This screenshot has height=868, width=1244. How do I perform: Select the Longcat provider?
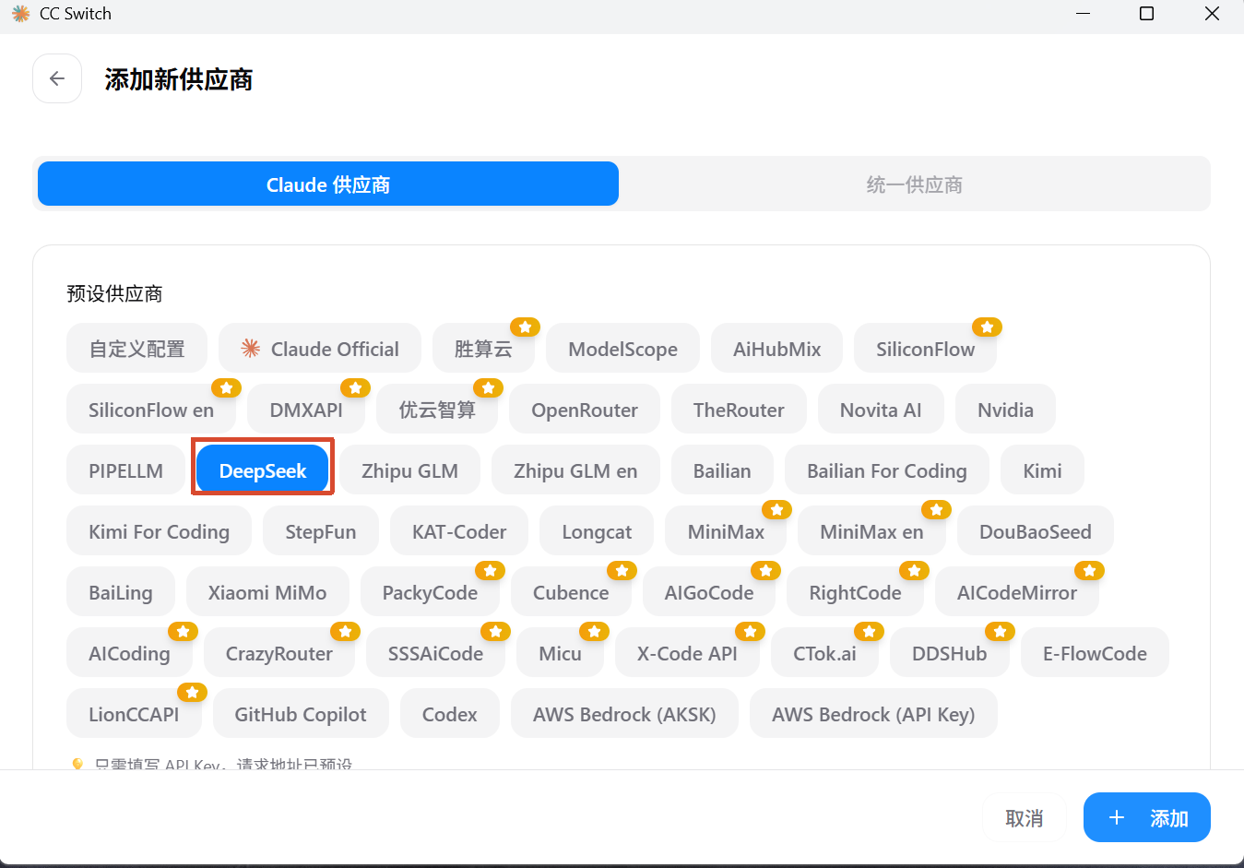click(x=597, y=531)
